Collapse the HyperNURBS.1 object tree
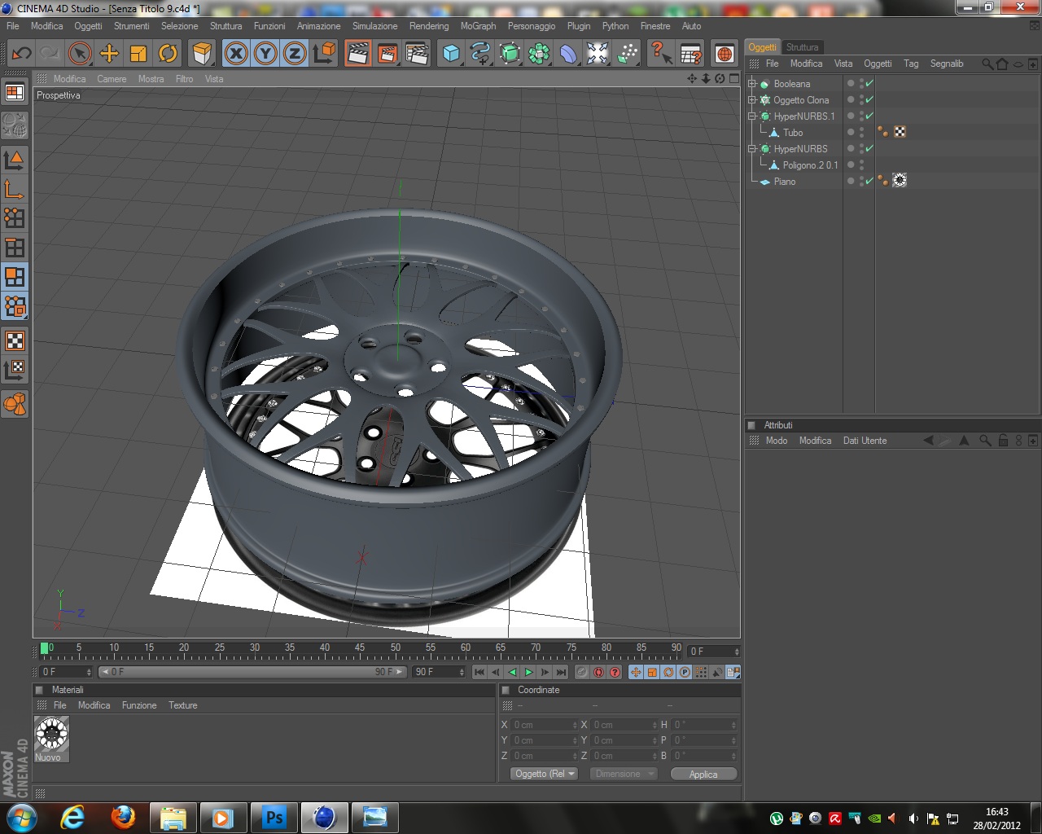 [x=753, y=116]
